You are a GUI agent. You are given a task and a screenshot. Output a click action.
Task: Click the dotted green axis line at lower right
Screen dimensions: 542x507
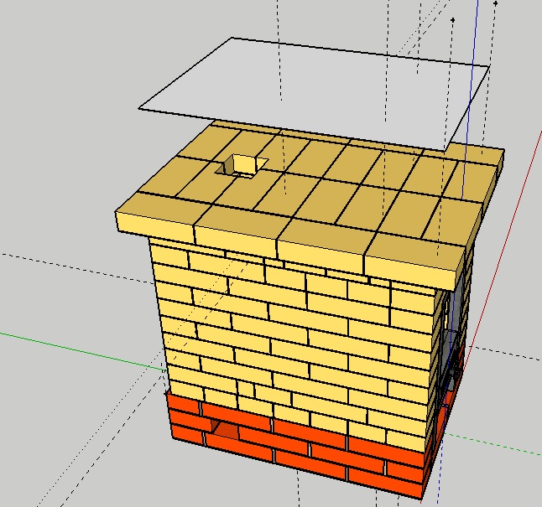click(503, 442)
